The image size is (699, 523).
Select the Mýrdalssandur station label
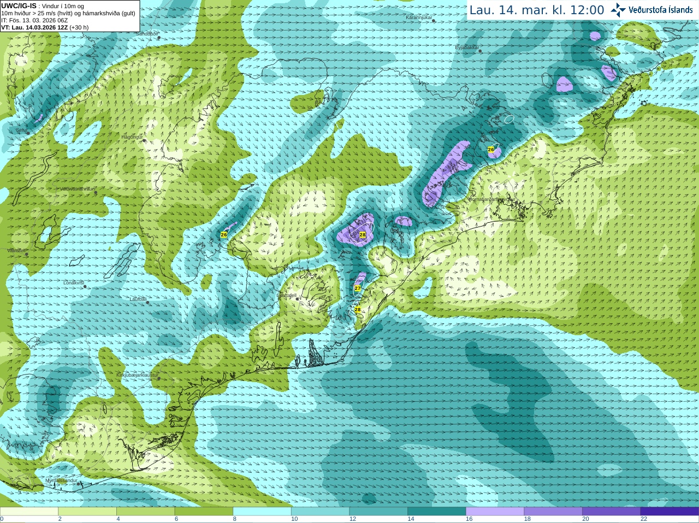[62, 480]
